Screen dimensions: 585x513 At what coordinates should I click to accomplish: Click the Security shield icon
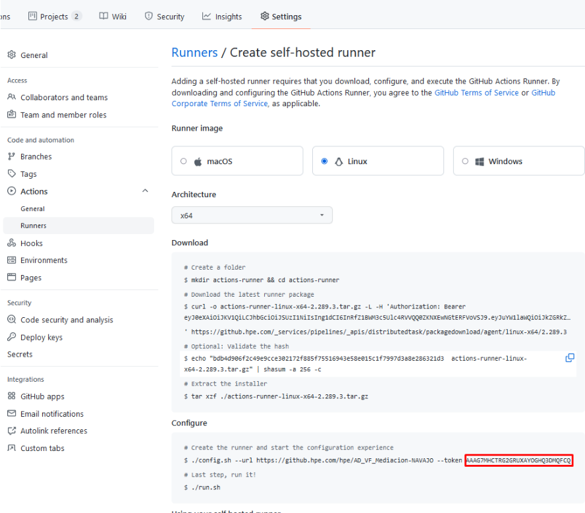pyautogui.click(x=148, y=16)
